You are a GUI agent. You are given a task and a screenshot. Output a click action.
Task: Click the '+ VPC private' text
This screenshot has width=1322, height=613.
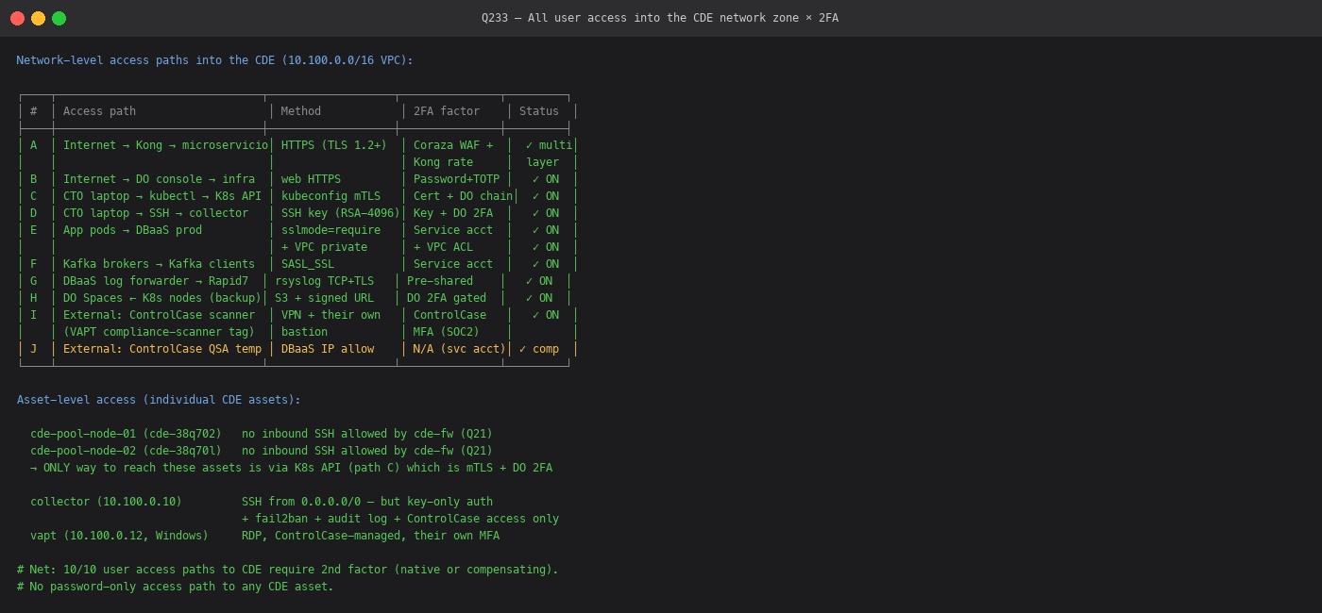pos(324,247)
